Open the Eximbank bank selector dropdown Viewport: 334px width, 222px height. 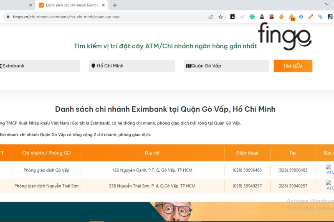(x=40, y=66)
